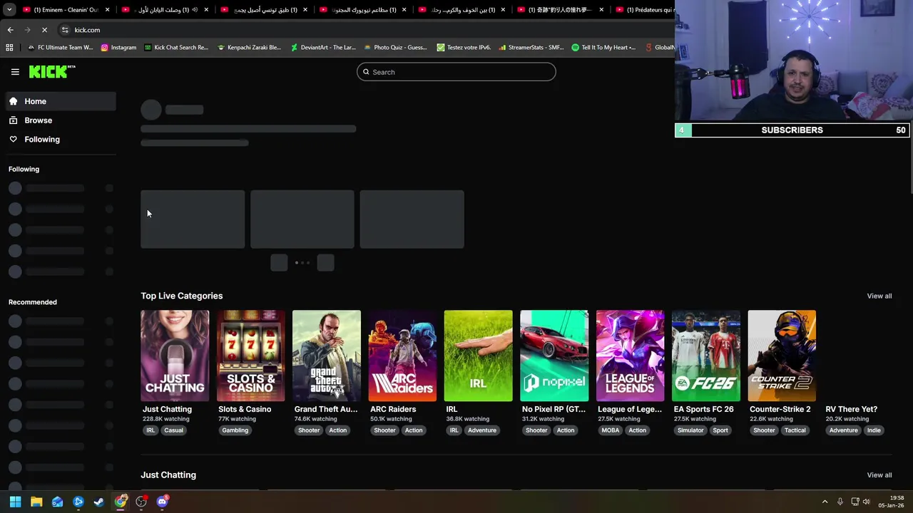Open Chrome from the taskbar
913x513 pixels.
[121, 502]
